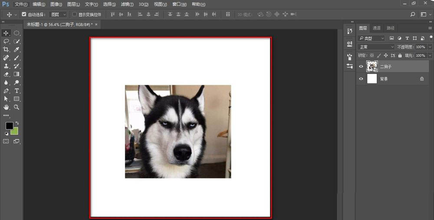Change the screen mode
Image resolution: width=434 pixels, height=220 pixels.
(x=16, y=141)
